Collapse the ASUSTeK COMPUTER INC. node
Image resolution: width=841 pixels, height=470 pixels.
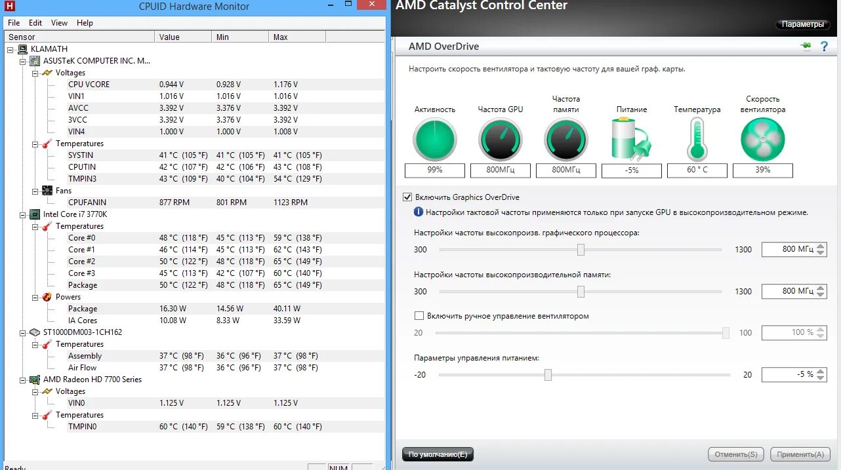click(23, 61)
